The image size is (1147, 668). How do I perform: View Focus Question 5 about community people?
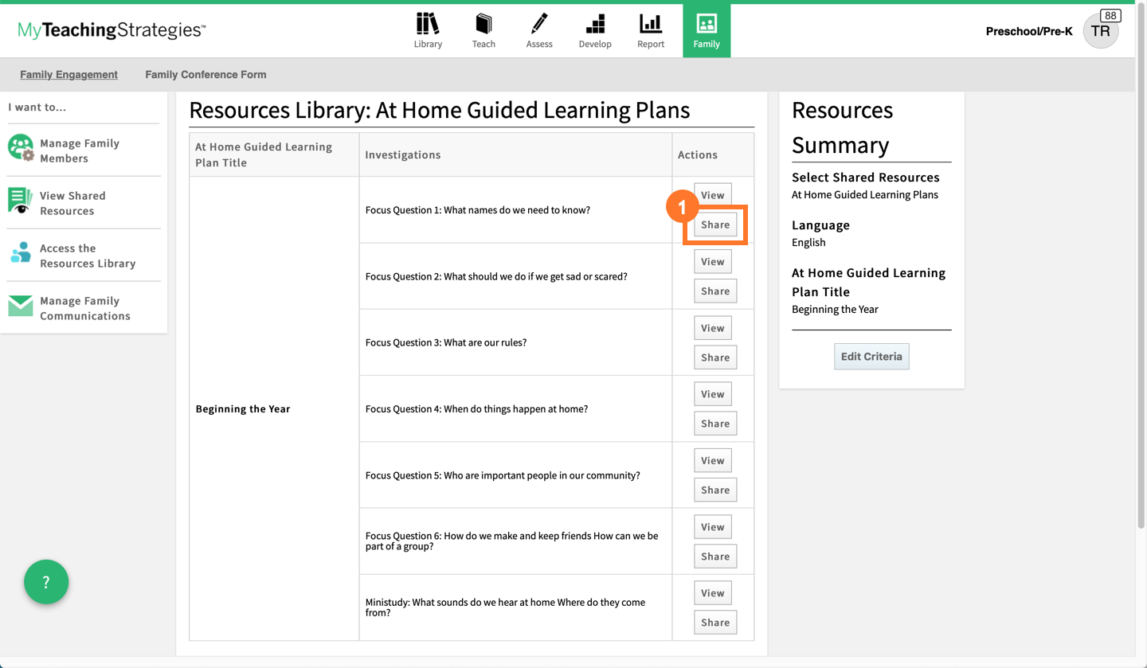[x=712, y=460]
